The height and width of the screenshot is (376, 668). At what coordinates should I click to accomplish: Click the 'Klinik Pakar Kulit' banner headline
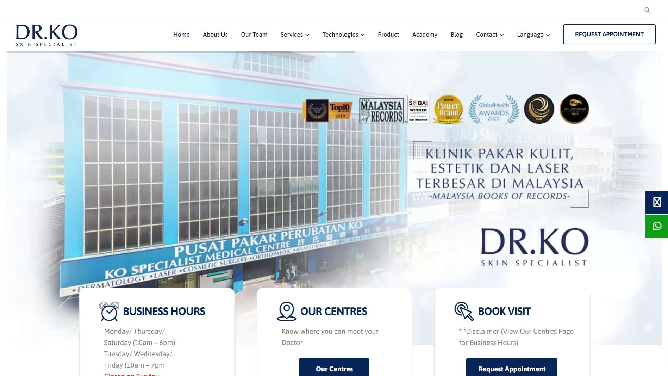(500, 168)
